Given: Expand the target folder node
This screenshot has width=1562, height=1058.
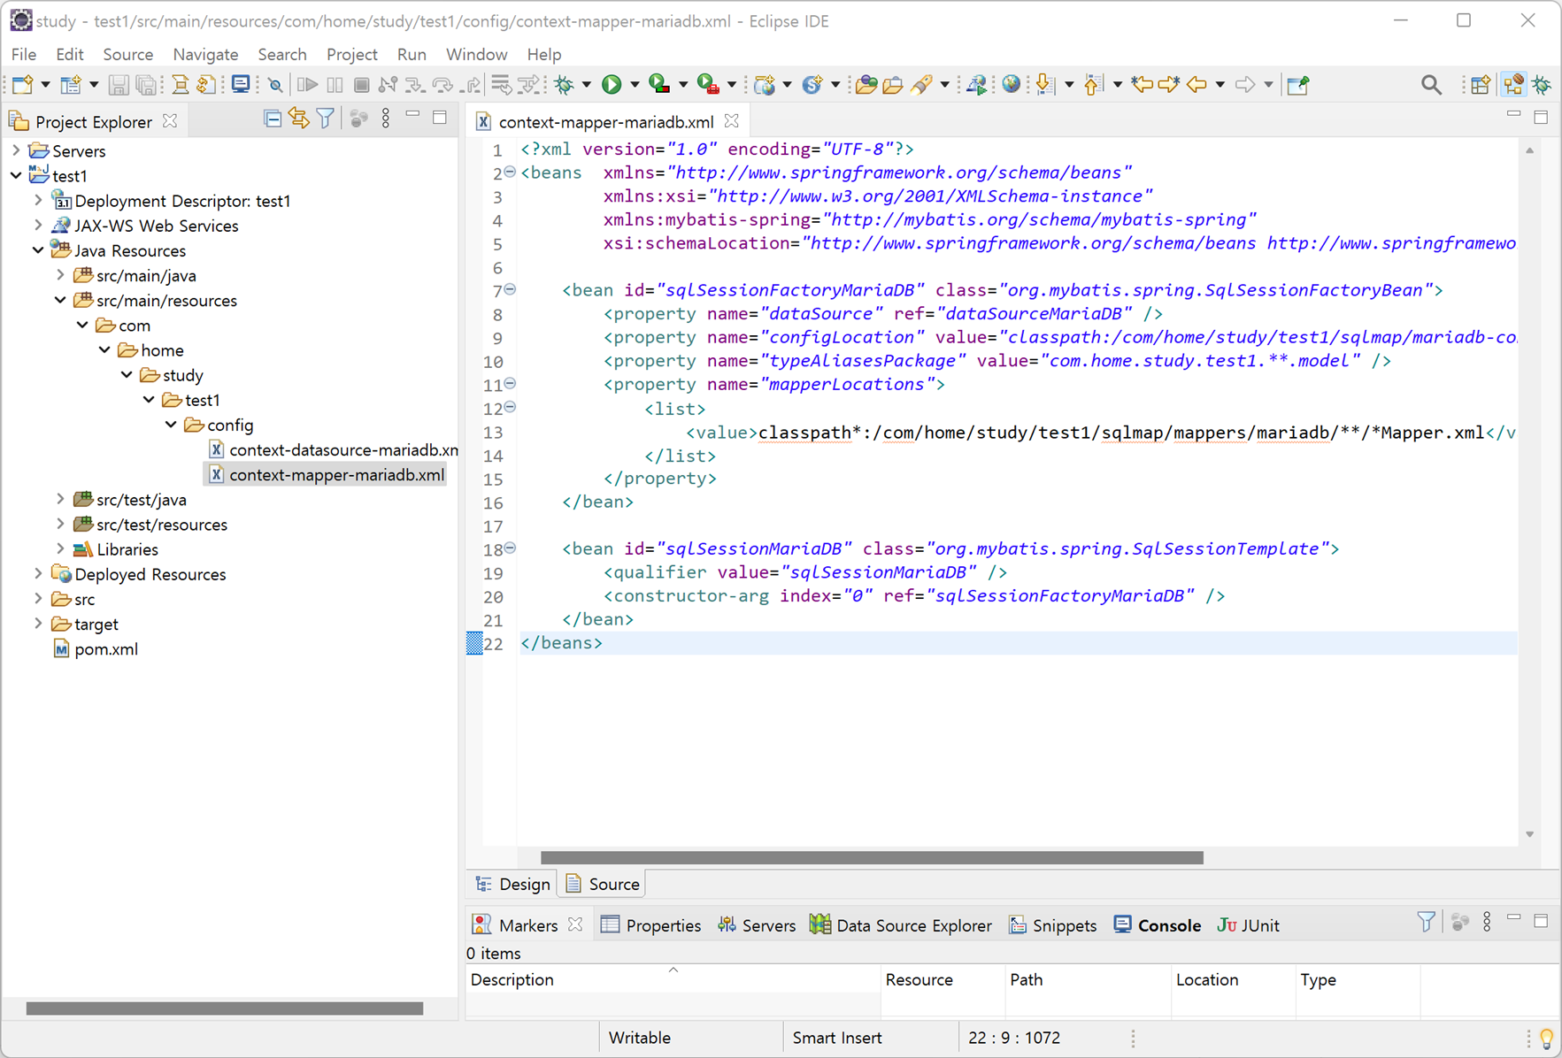Looking at the screenshot, I should [38, 624].
